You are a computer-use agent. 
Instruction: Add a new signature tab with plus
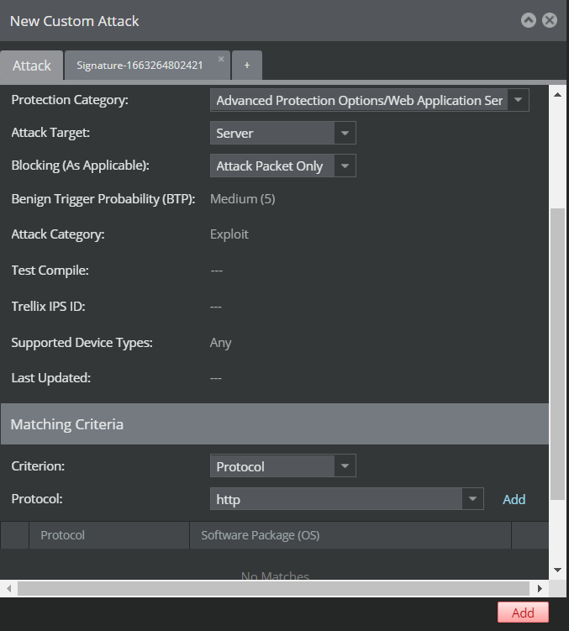click(x=247, y=66)
